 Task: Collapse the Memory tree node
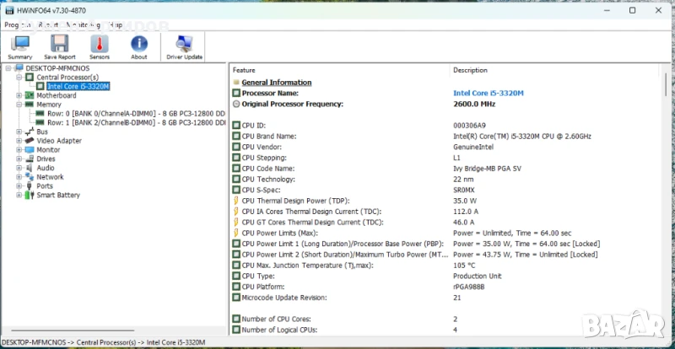point(19,105)
